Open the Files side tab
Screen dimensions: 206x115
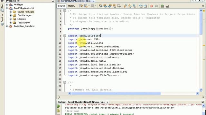pos(2,8)
